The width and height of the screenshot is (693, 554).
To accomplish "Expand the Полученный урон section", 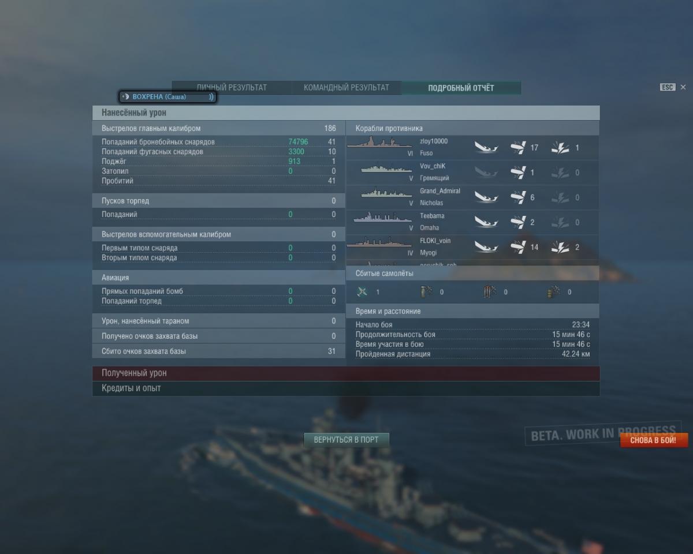I will click(346, 373).
